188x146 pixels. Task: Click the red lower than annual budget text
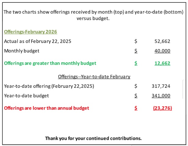pos(46,108)
